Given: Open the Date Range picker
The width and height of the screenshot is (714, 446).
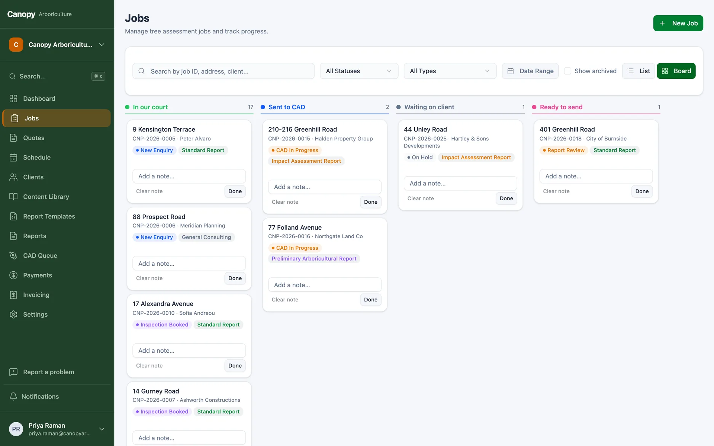Looking at the screenshot, I should [530, 71].
